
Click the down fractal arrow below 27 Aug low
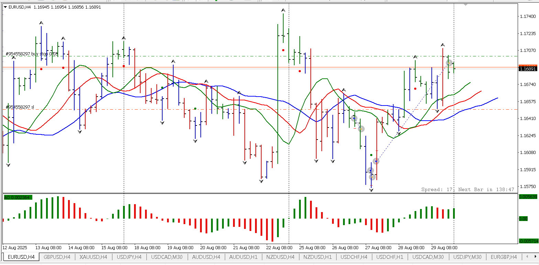[x=371, y=189]
